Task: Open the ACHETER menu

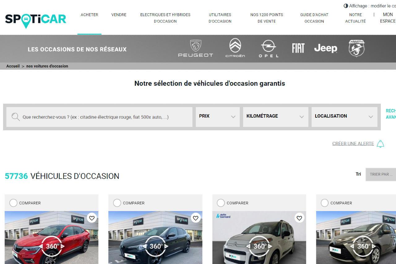Action: tap(89, 15)
